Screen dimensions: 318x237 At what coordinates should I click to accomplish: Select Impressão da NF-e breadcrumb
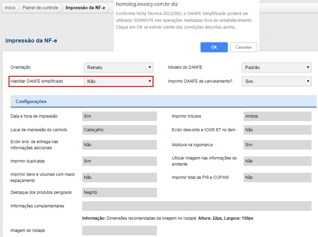[x=85, y=8]
